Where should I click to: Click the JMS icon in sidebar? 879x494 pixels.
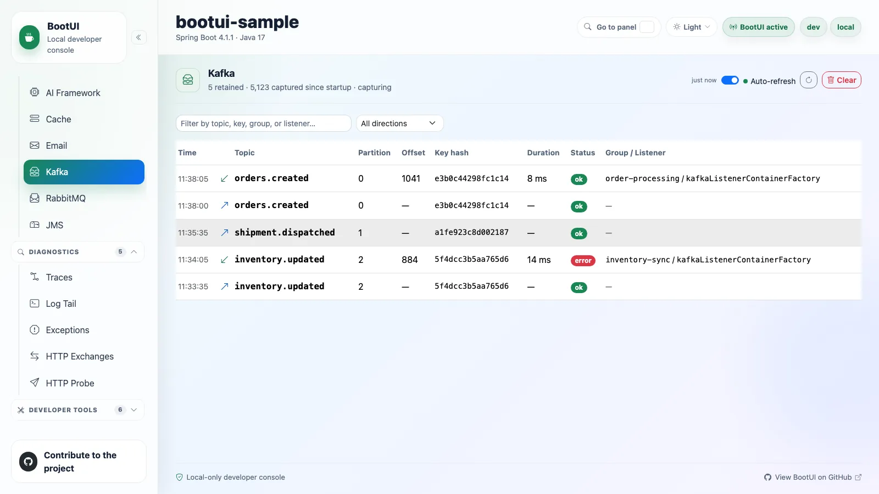coord(35,224)
